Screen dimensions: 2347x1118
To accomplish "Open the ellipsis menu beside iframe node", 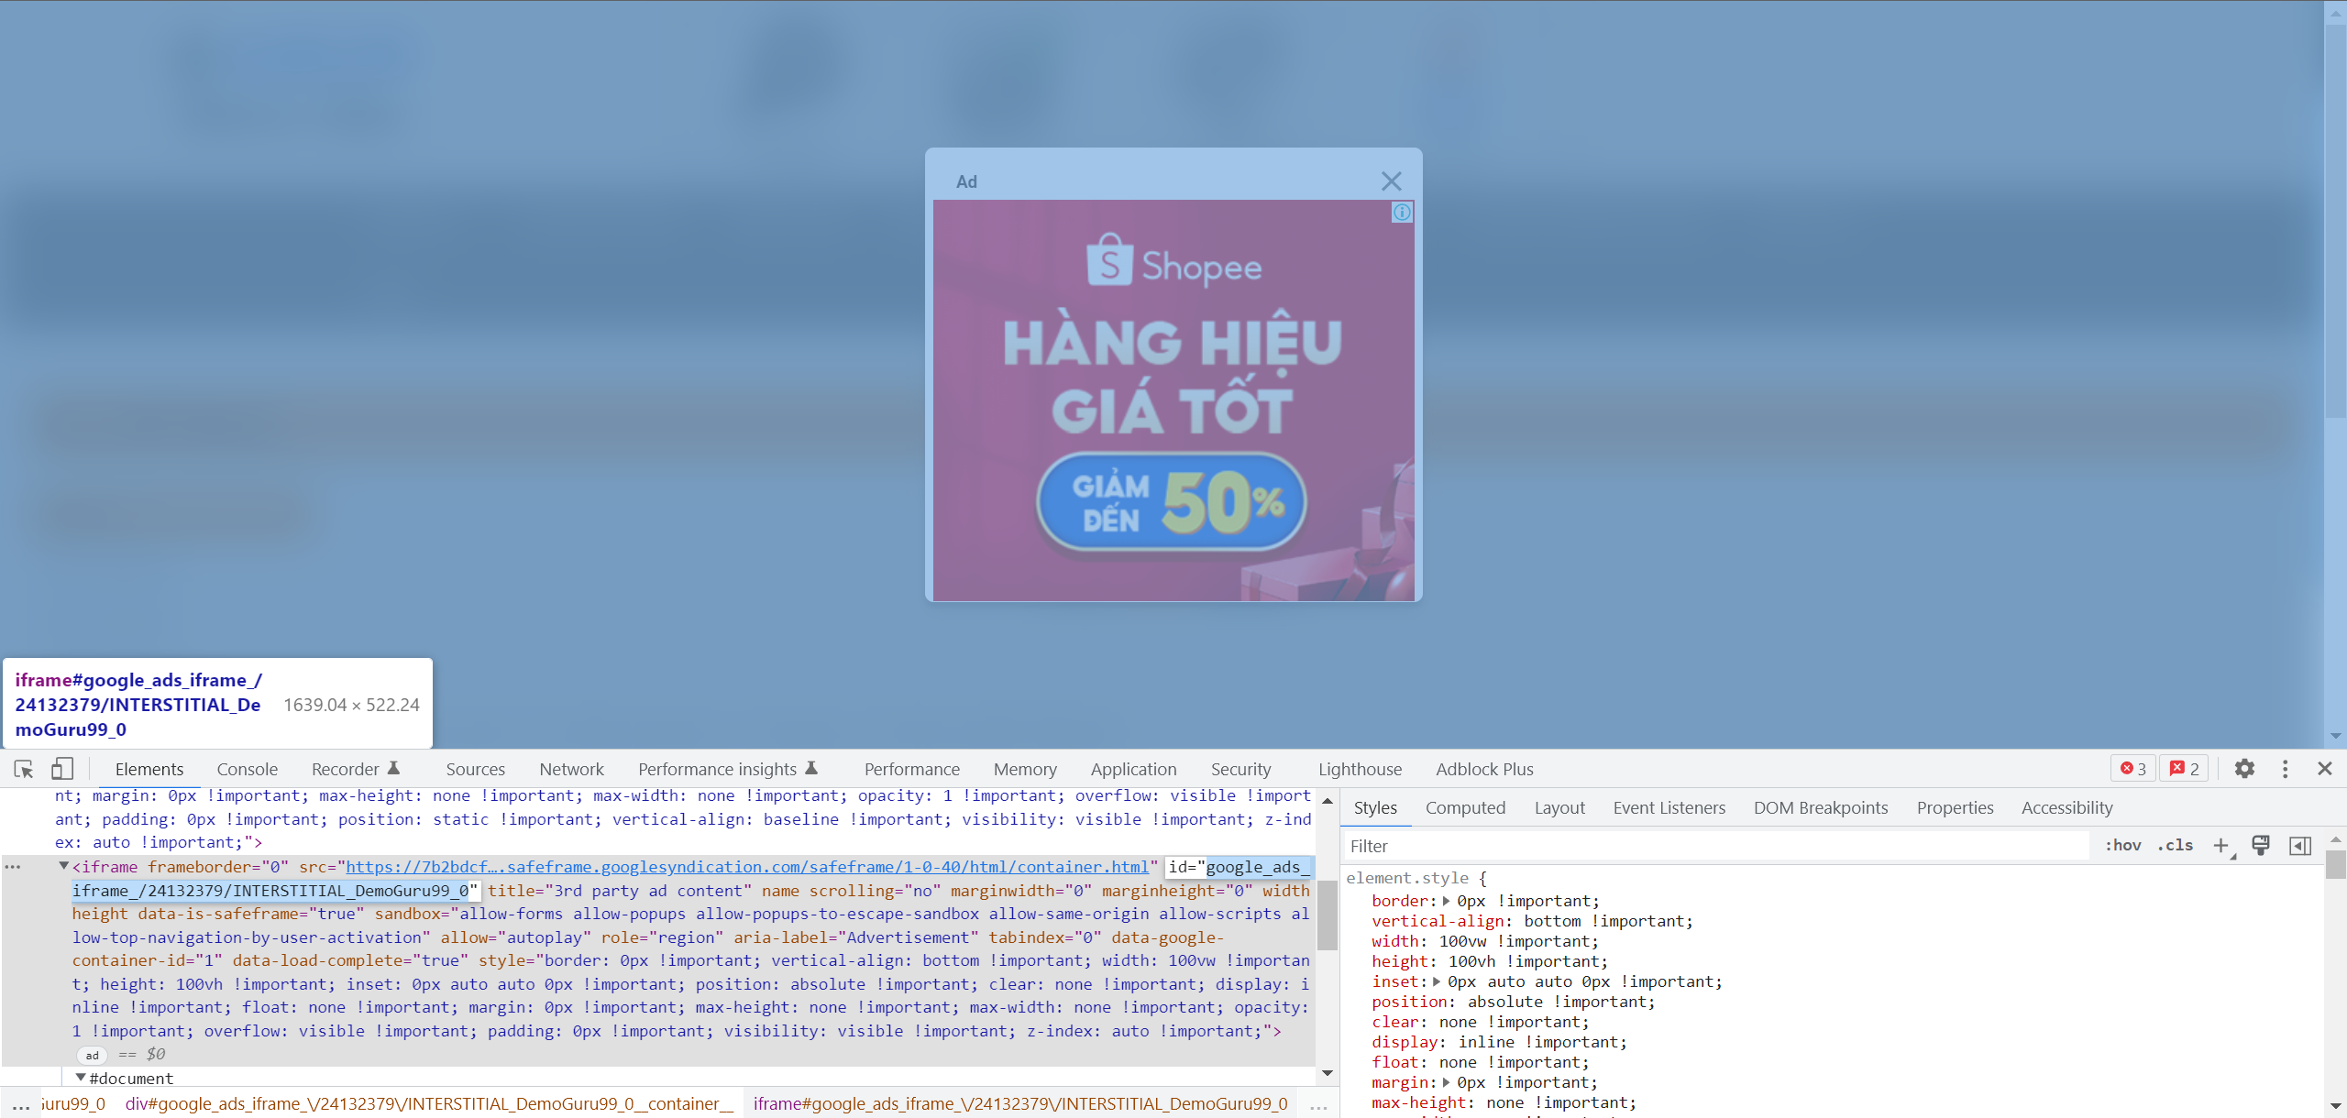I will click(13, 867).
